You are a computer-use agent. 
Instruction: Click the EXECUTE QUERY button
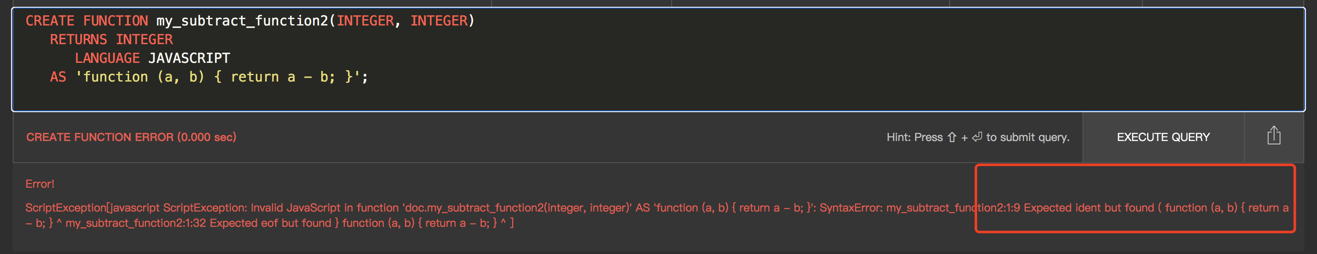1163,137
